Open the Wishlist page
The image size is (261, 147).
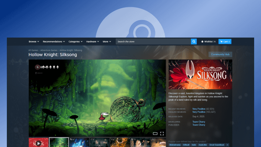coord(208,42)
